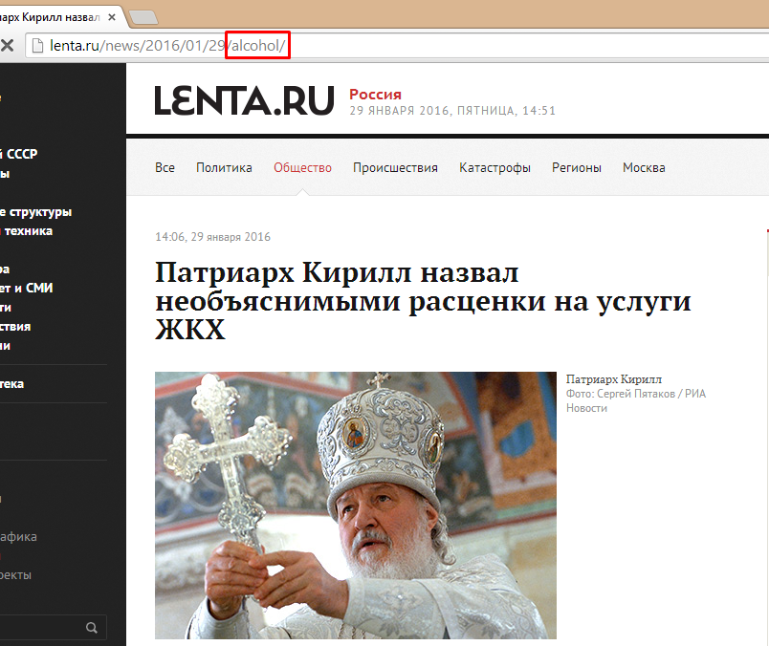Open a new browser tab
Viewport: 769px width, 646px height.
click(x=143, y=15)
